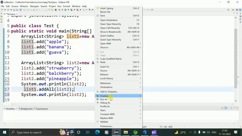Click Paste in the context menu
Viewport: 242px width, 136px height.
pos(118,62)
